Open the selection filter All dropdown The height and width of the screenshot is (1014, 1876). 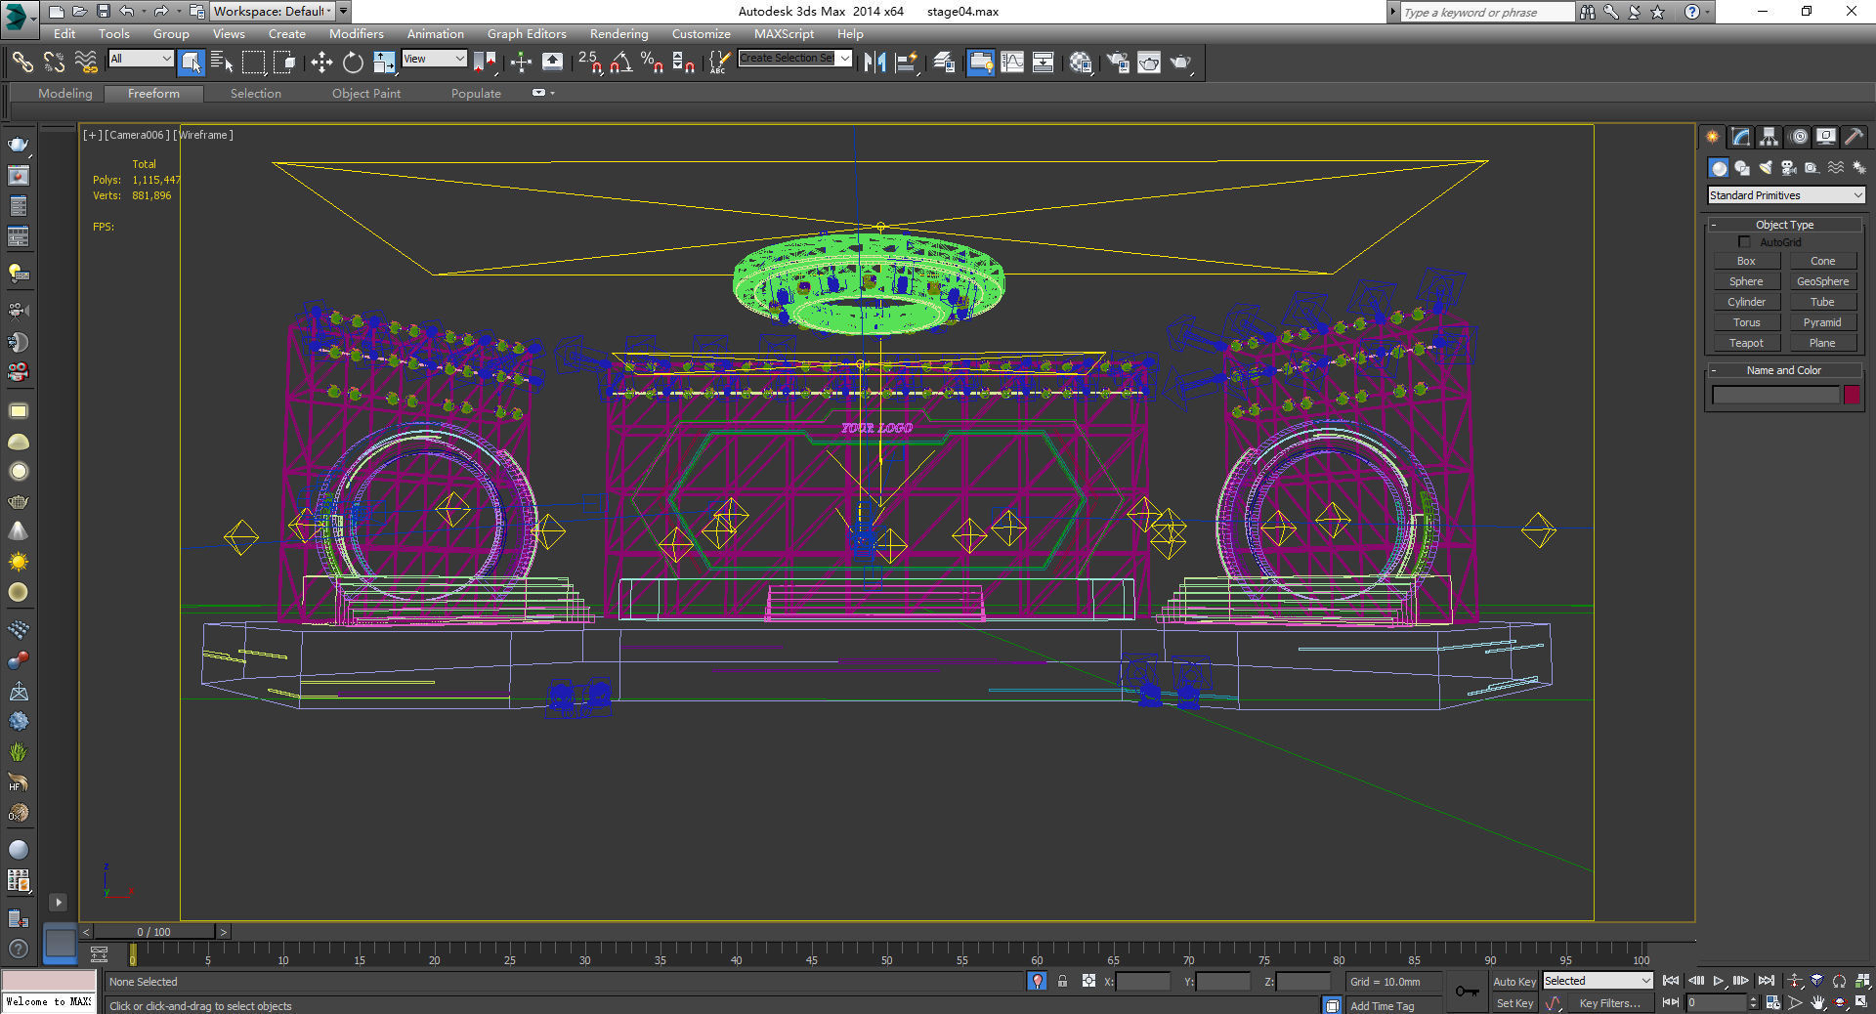141,59
